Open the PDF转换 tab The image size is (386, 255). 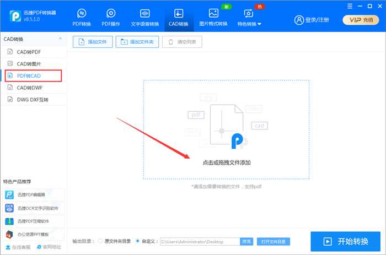tap(82, 17)
